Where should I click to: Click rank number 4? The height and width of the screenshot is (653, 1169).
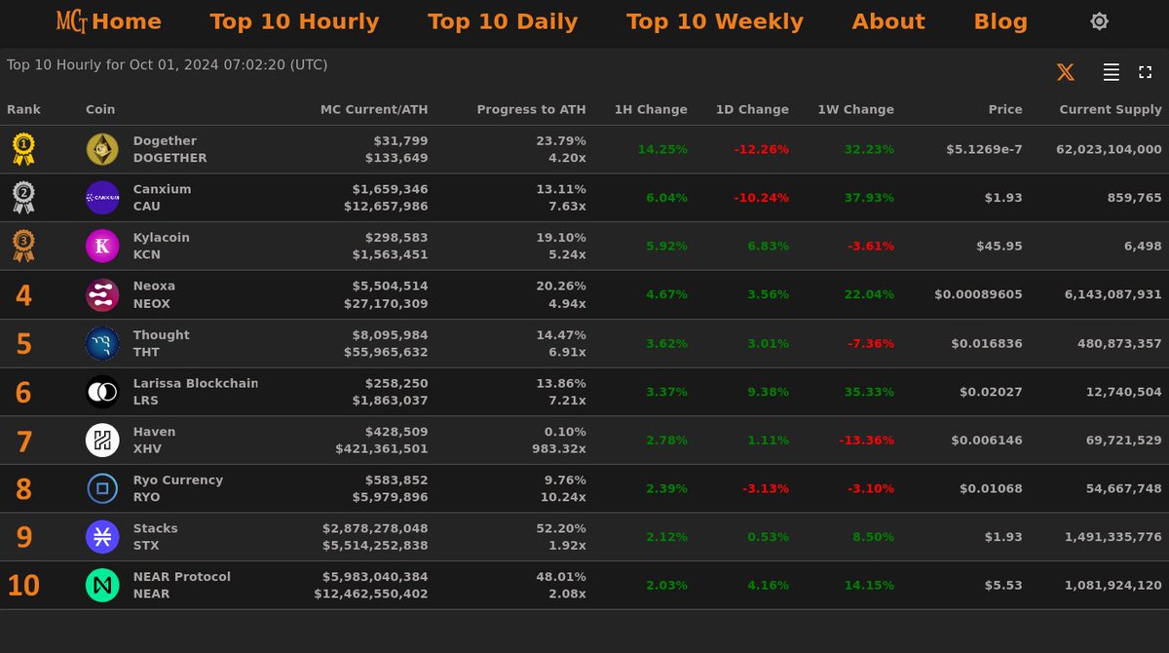[23, 295]
